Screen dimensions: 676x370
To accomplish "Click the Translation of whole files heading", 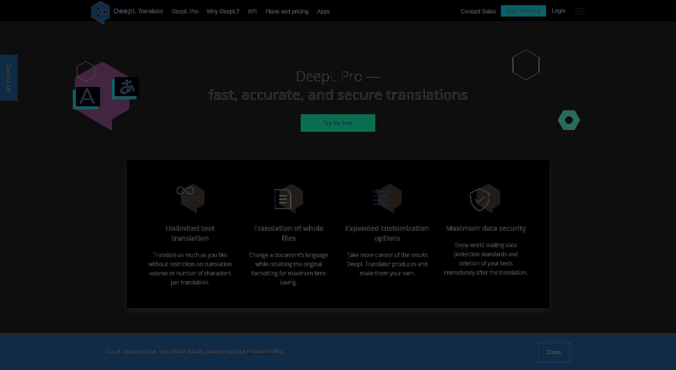I will 288,233.
